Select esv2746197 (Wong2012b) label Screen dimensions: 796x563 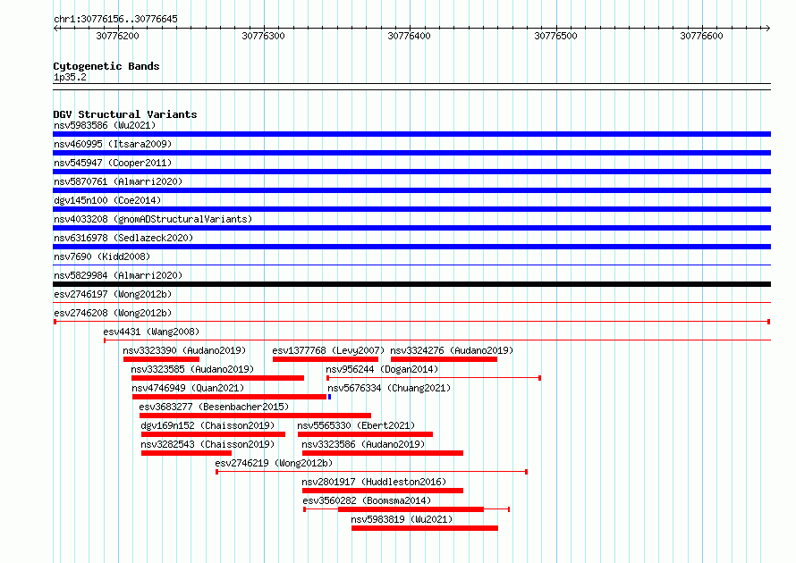[x=113, y=294]
